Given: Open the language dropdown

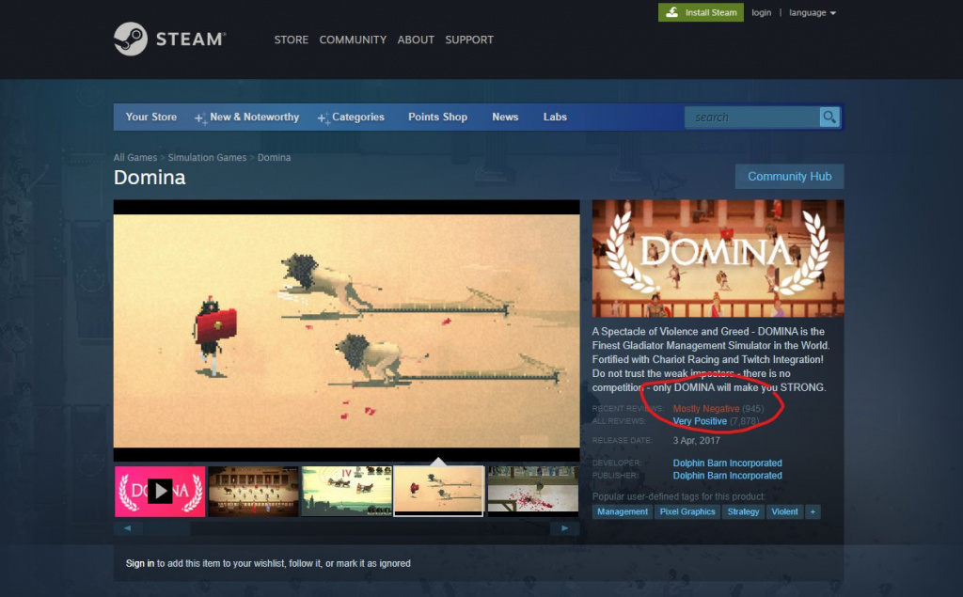Looking at the screenshot, I should click(x=812, y=12).
